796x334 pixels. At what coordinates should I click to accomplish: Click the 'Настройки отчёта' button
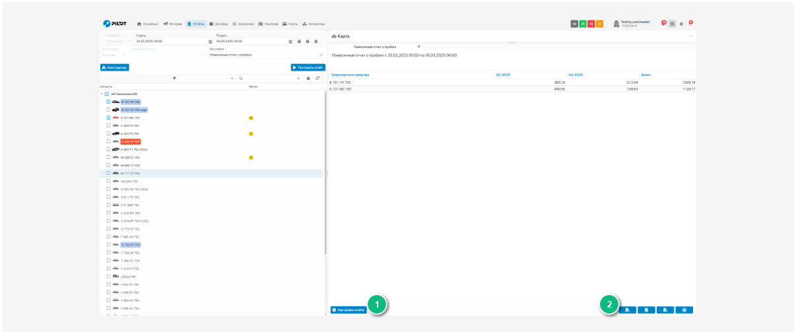click(x=348, y=310)
